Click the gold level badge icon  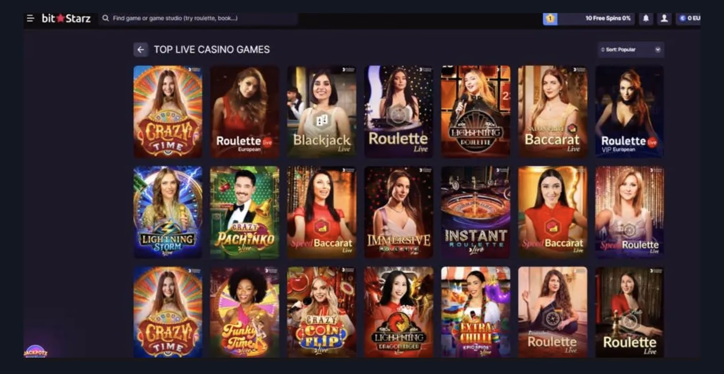point(550,18)
